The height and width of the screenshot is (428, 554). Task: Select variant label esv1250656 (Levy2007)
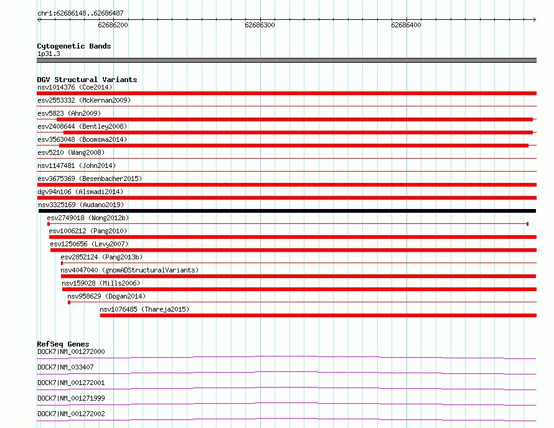[89, 244]
